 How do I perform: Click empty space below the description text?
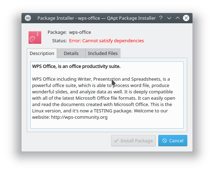pyautogui.click(x=106, y=124)
